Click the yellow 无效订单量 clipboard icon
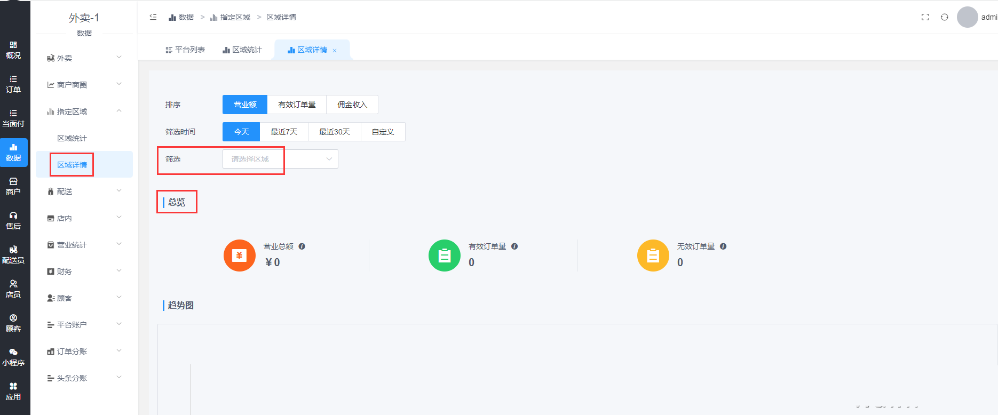This screenshot has height=415, width=998. click(x=653, y=256)
